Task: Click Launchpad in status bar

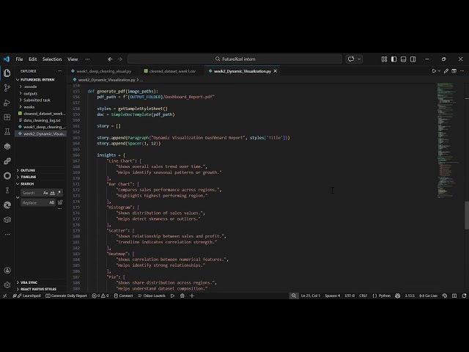Action: coord(27,296)
